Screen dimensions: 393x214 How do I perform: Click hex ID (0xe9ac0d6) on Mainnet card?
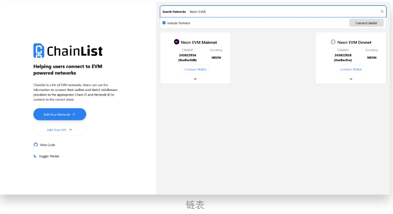point(187,60)
